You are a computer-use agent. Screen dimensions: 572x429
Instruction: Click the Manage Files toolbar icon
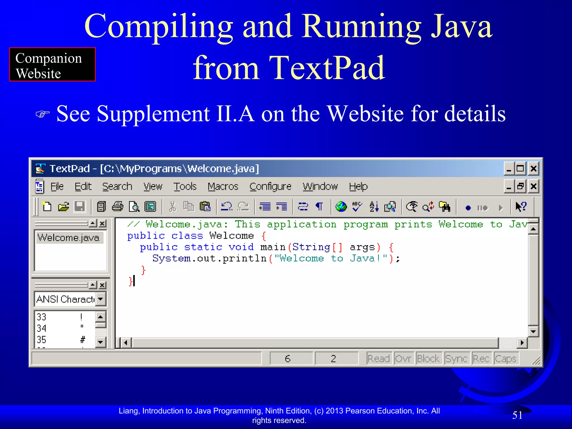101,207
